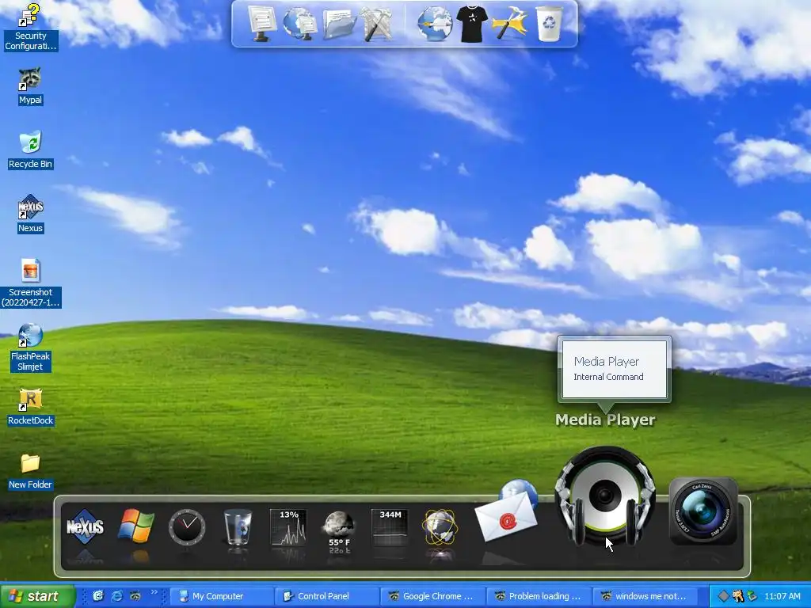Select the RocketDock desktop shortcut

(30, 408)
